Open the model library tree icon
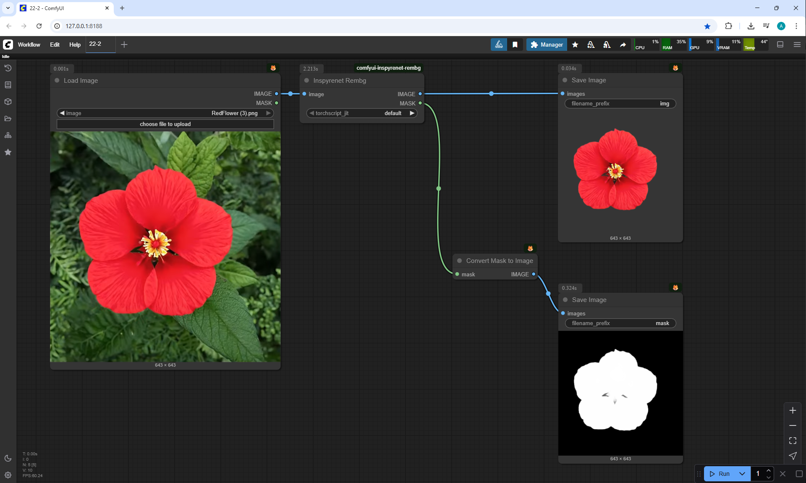This screenshot has height=483, width=806. 8,135
